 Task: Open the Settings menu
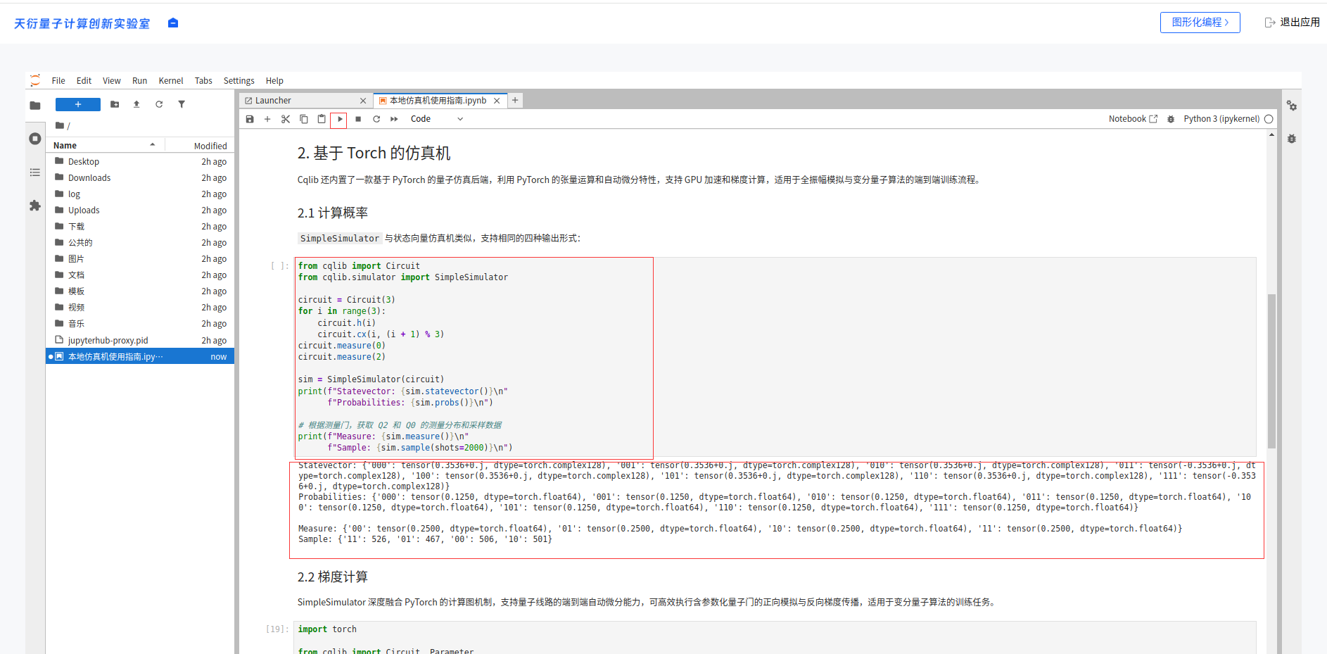(x=239, y=81)
